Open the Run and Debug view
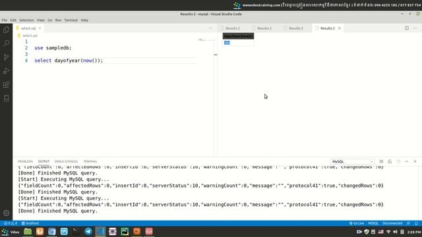The image size is (422, 237). coord(6,71)
